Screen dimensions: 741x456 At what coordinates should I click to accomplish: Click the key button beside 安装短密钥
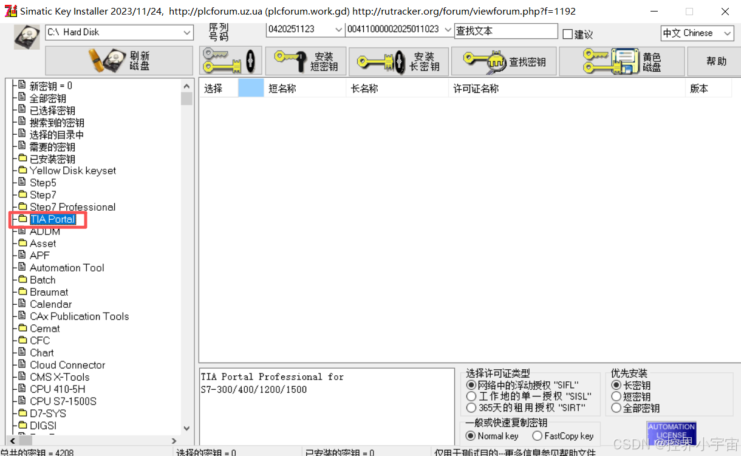(231, 61)
